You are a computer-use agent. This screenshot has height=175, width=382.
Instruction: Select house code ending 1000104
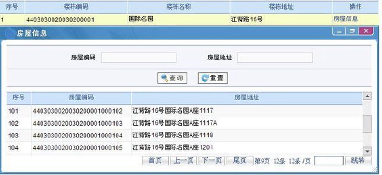click(78, 136)
